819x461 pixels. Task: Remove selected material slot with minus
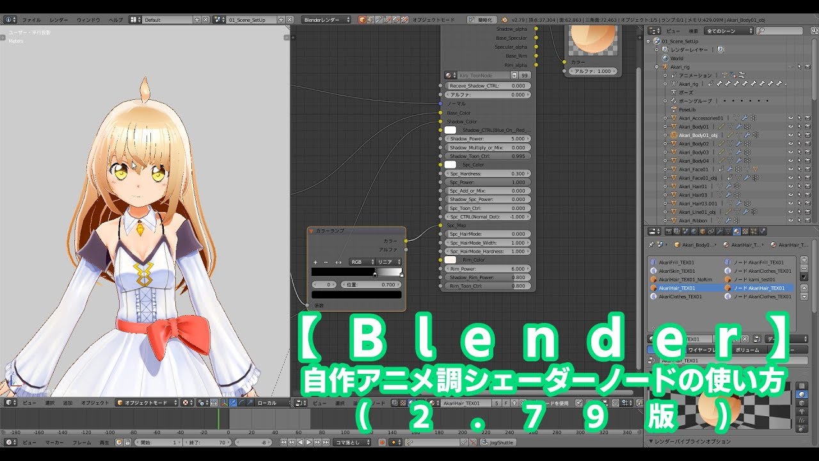click(804, 269)
